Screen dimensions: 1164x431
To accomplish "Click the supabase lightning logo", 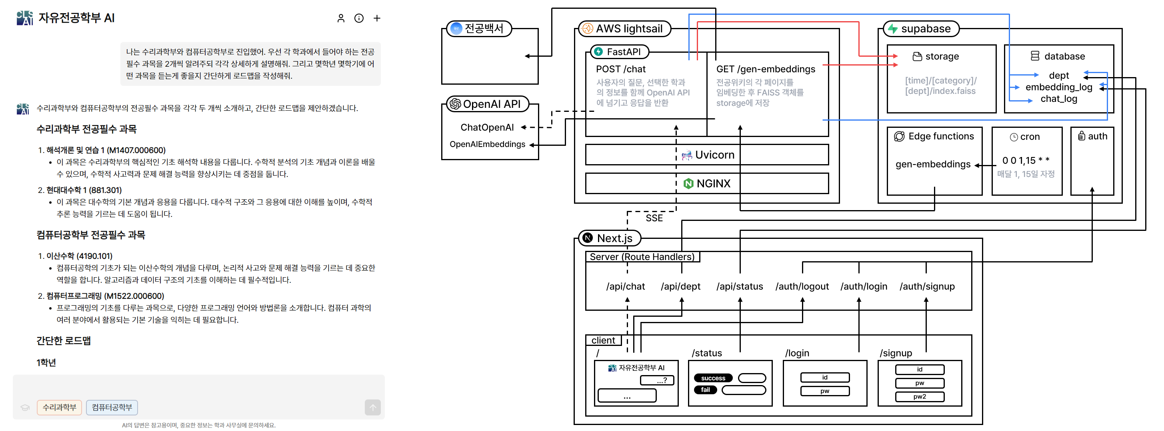I will tap(892, 29).
